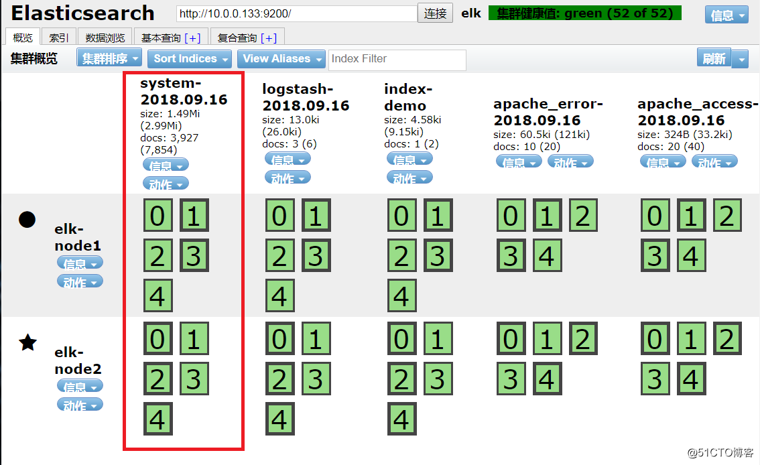Select shard 4 of index-demo on elk-node2
The height and width of the screenshot is (465, 760).
tap(402, 419)
